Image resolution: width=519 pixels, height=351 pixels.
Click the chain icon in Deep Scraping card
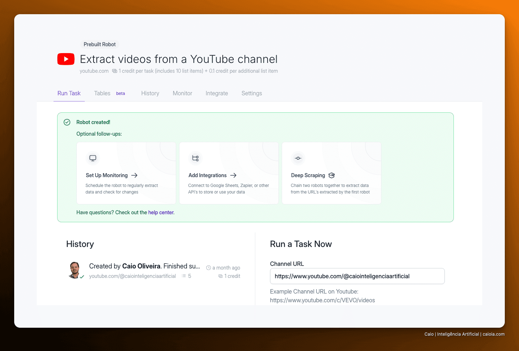[298, 158]
